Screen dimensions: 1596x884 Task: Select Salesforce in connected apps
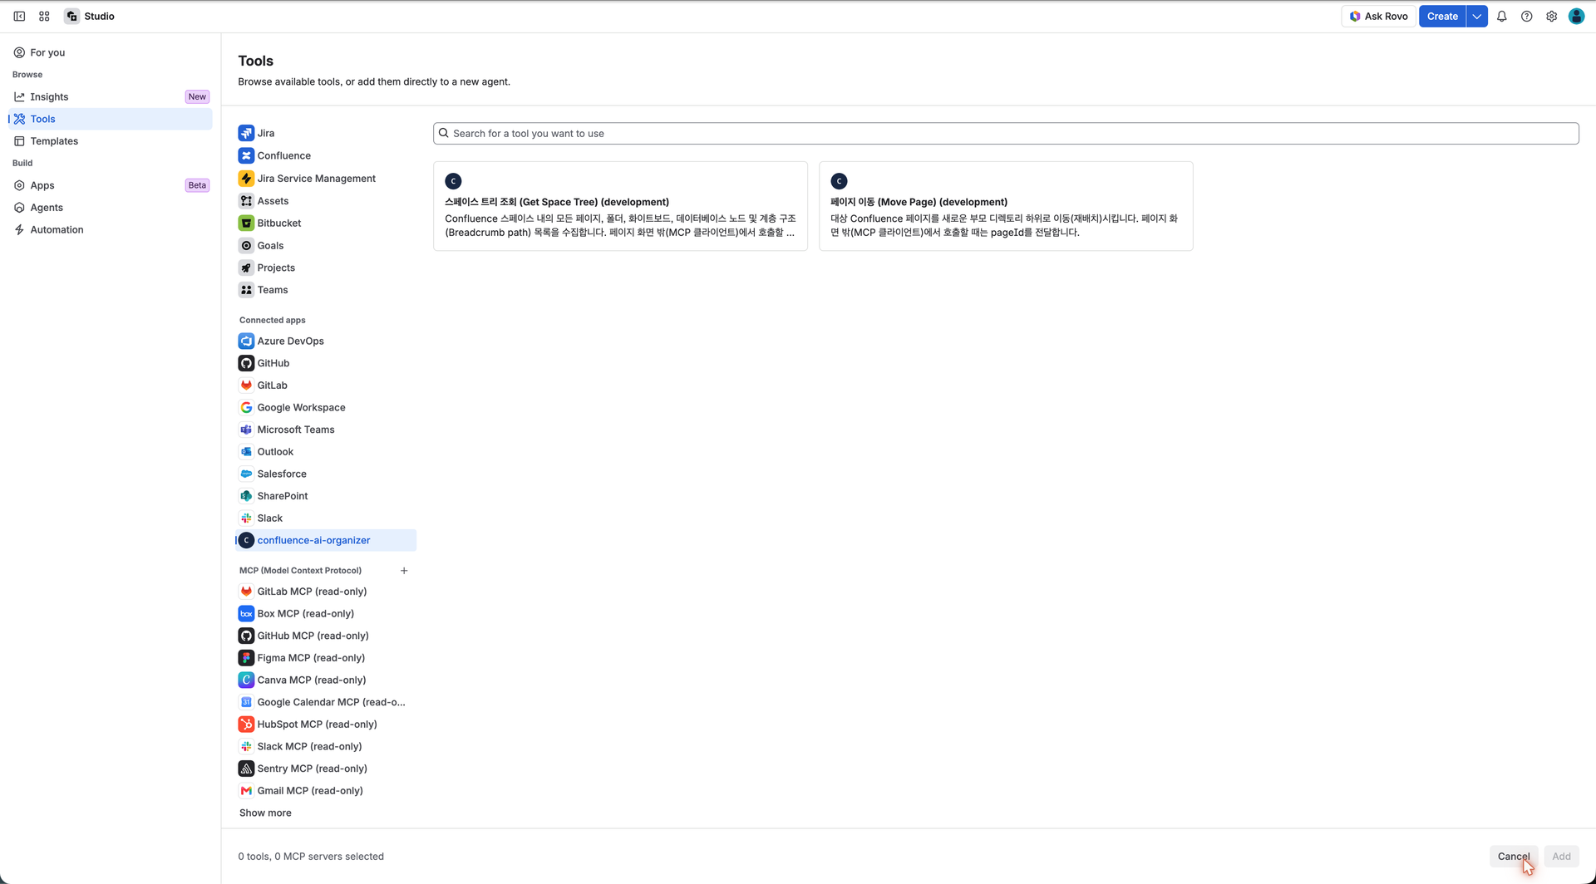pyautogui.click(x=326, y=474)
